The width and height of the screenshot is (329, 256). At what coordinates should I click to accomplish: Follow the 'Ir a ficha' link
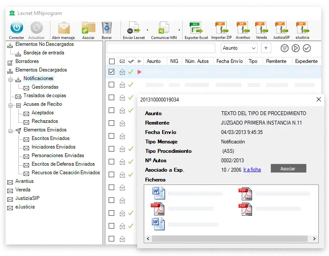tap(252, 170)
